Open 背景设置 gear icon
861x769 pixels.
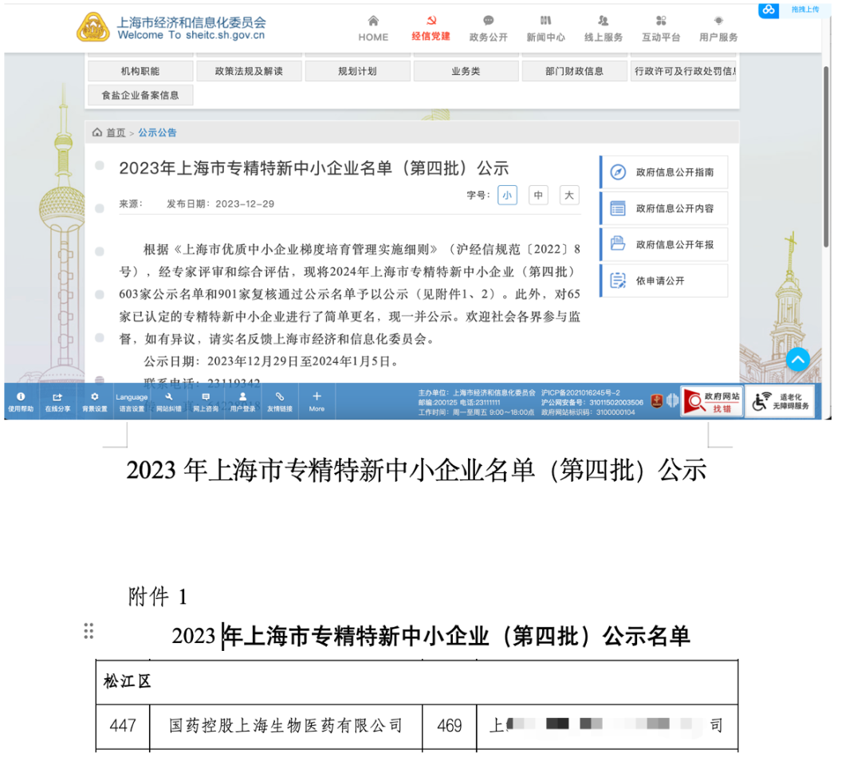[94, 396]
